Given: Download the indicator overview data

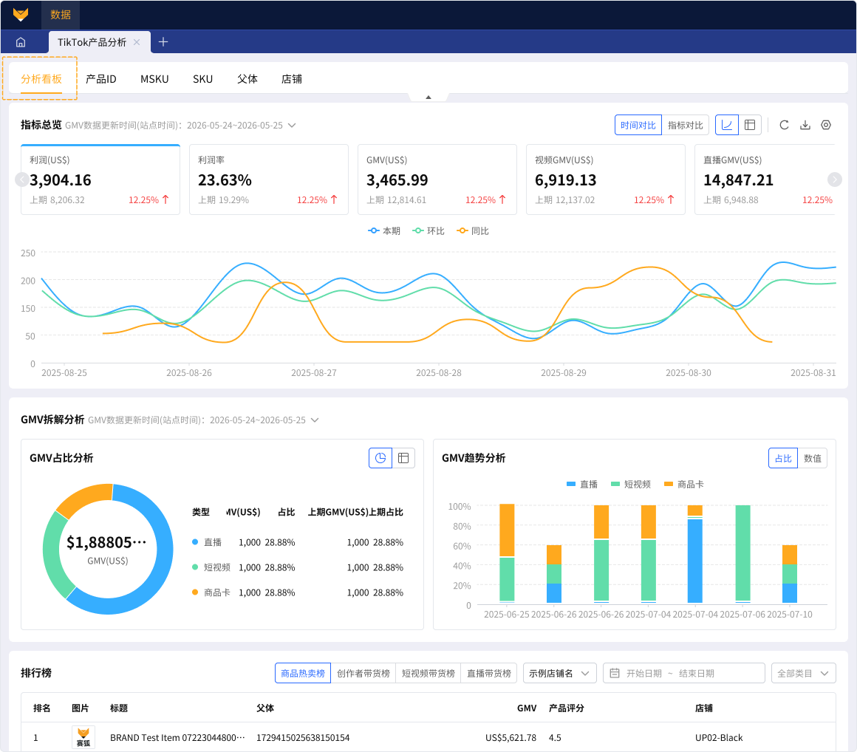Looking at the screenshot, I should pyautogui.click(x=805, y=125).
